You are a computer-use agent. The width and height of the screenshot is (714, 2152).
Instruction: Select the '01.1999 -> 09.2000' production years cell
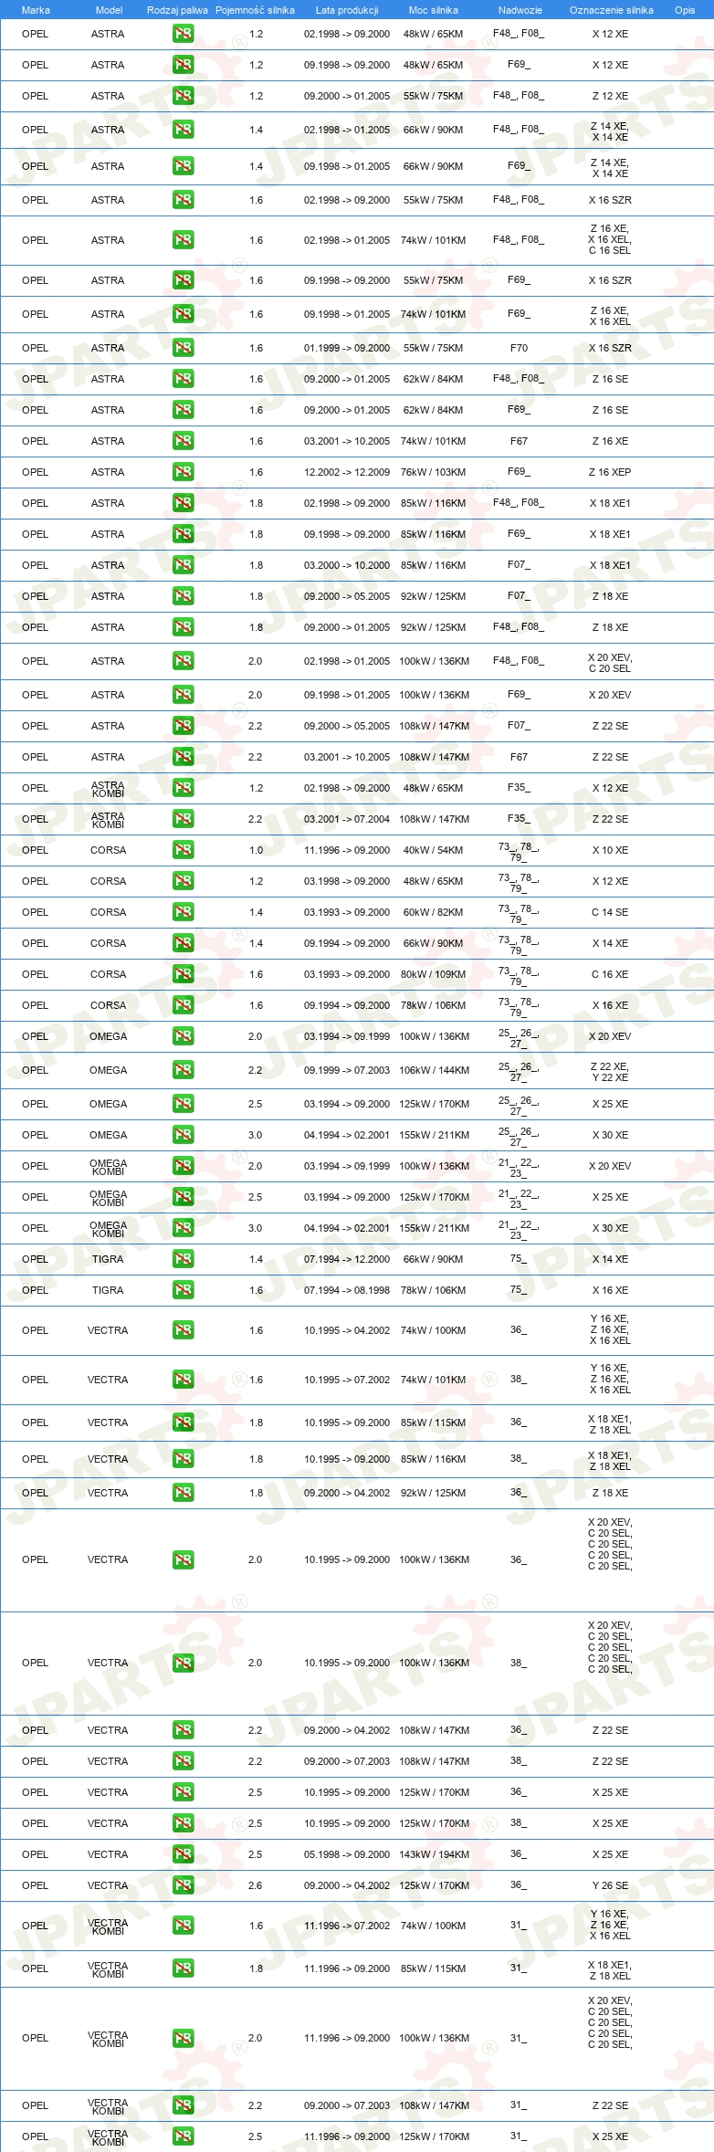pos(347,348)
